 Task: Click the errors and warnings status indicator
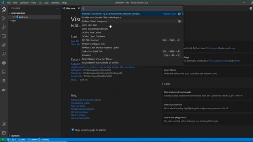[x=11, y=140]
